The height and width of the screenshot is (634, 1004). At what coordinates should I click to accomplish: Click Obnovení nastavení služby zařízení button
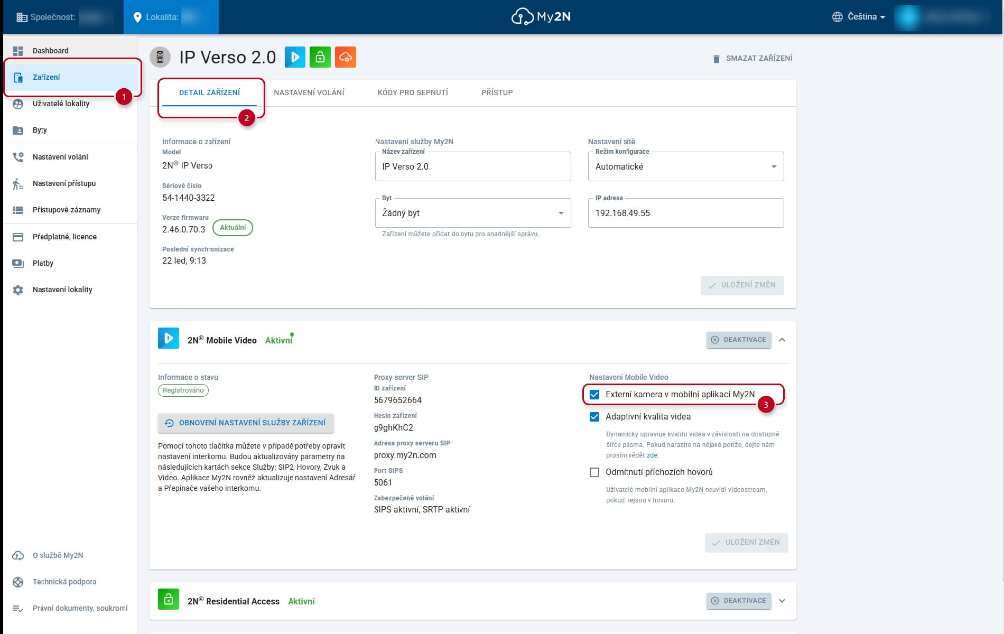pyautogui.click(x=246, y=423)
